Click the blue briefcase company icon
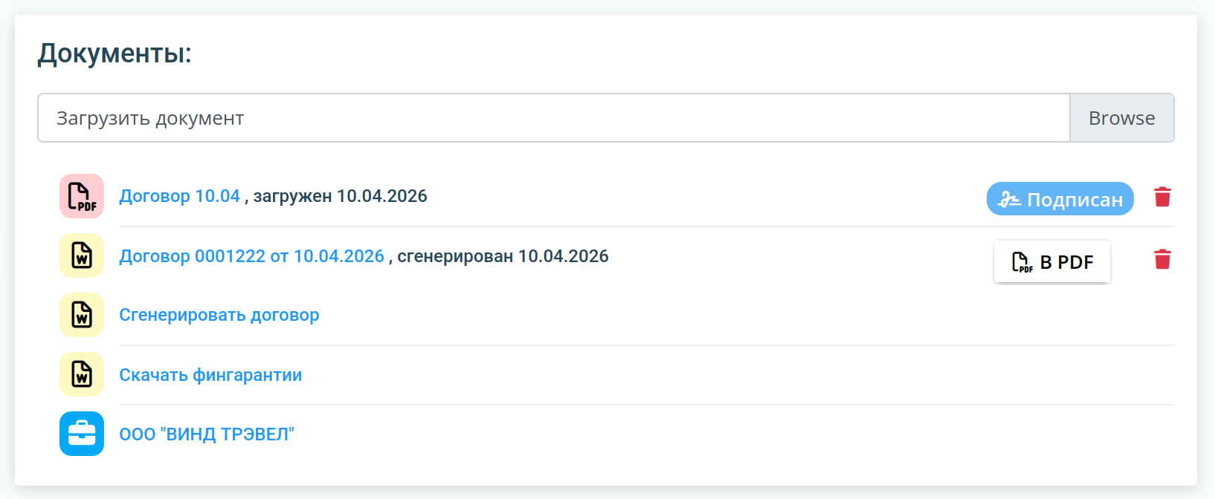1215x499 pixels. (x=82, y=434)
